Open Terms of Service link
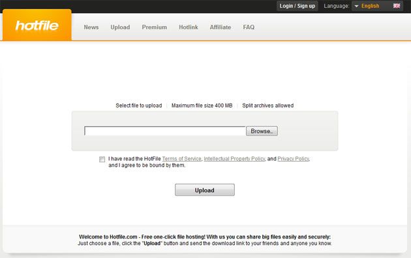This screenshot has height=258, width=411. (x=181, y=159)
